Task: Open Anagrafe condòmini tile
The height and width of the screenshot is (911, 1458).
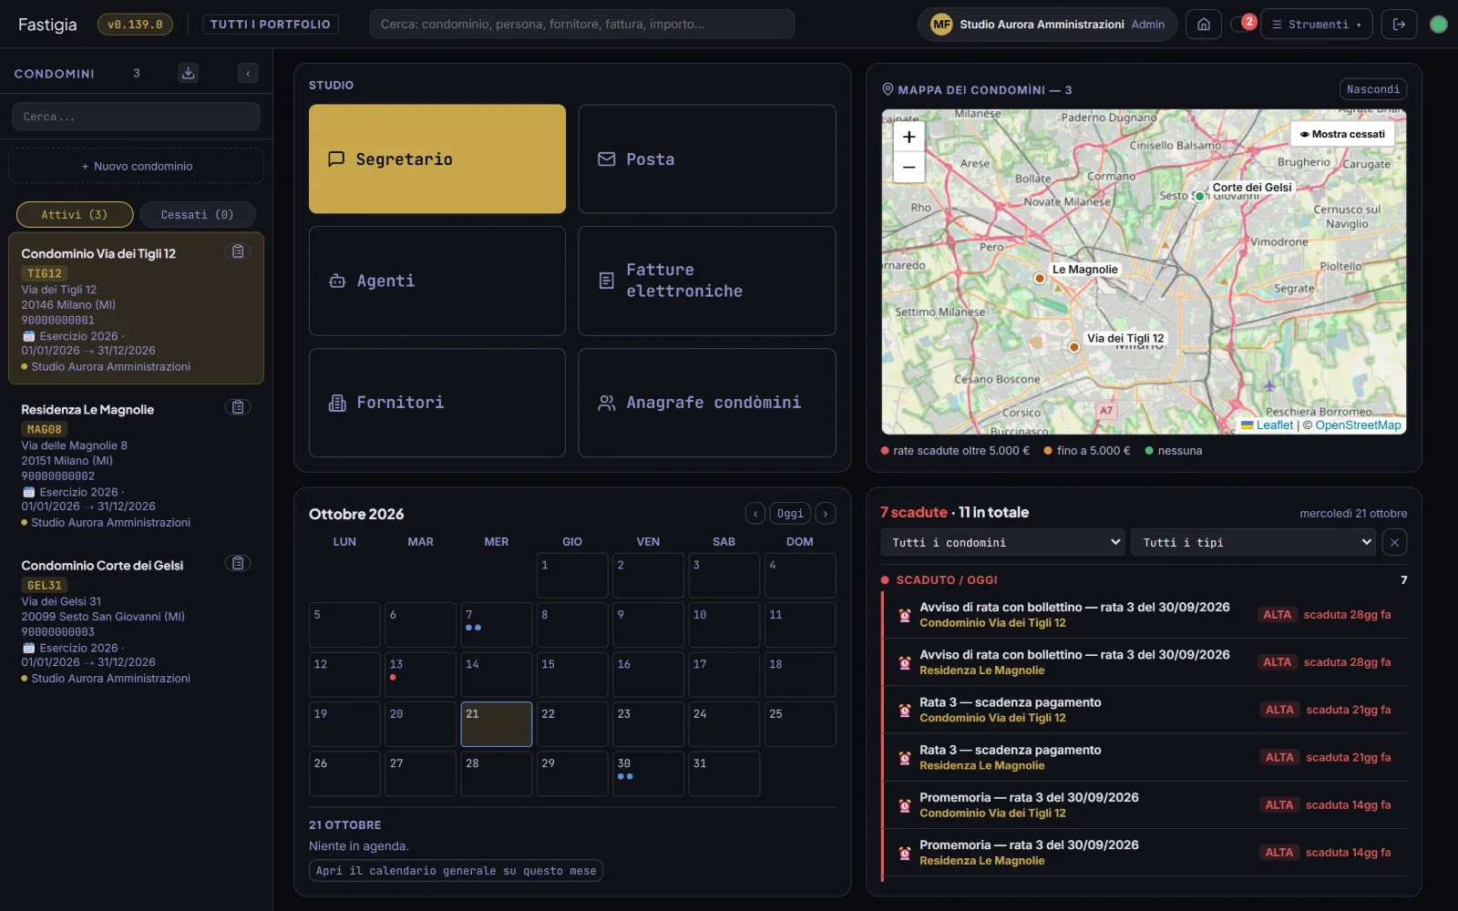Action: coord(707,403)
